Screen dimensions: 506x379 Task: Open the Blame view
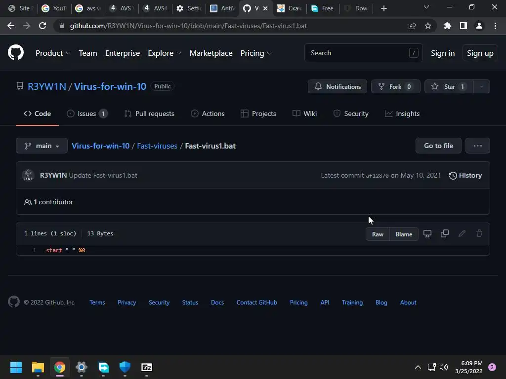click(x=404, y=234)
